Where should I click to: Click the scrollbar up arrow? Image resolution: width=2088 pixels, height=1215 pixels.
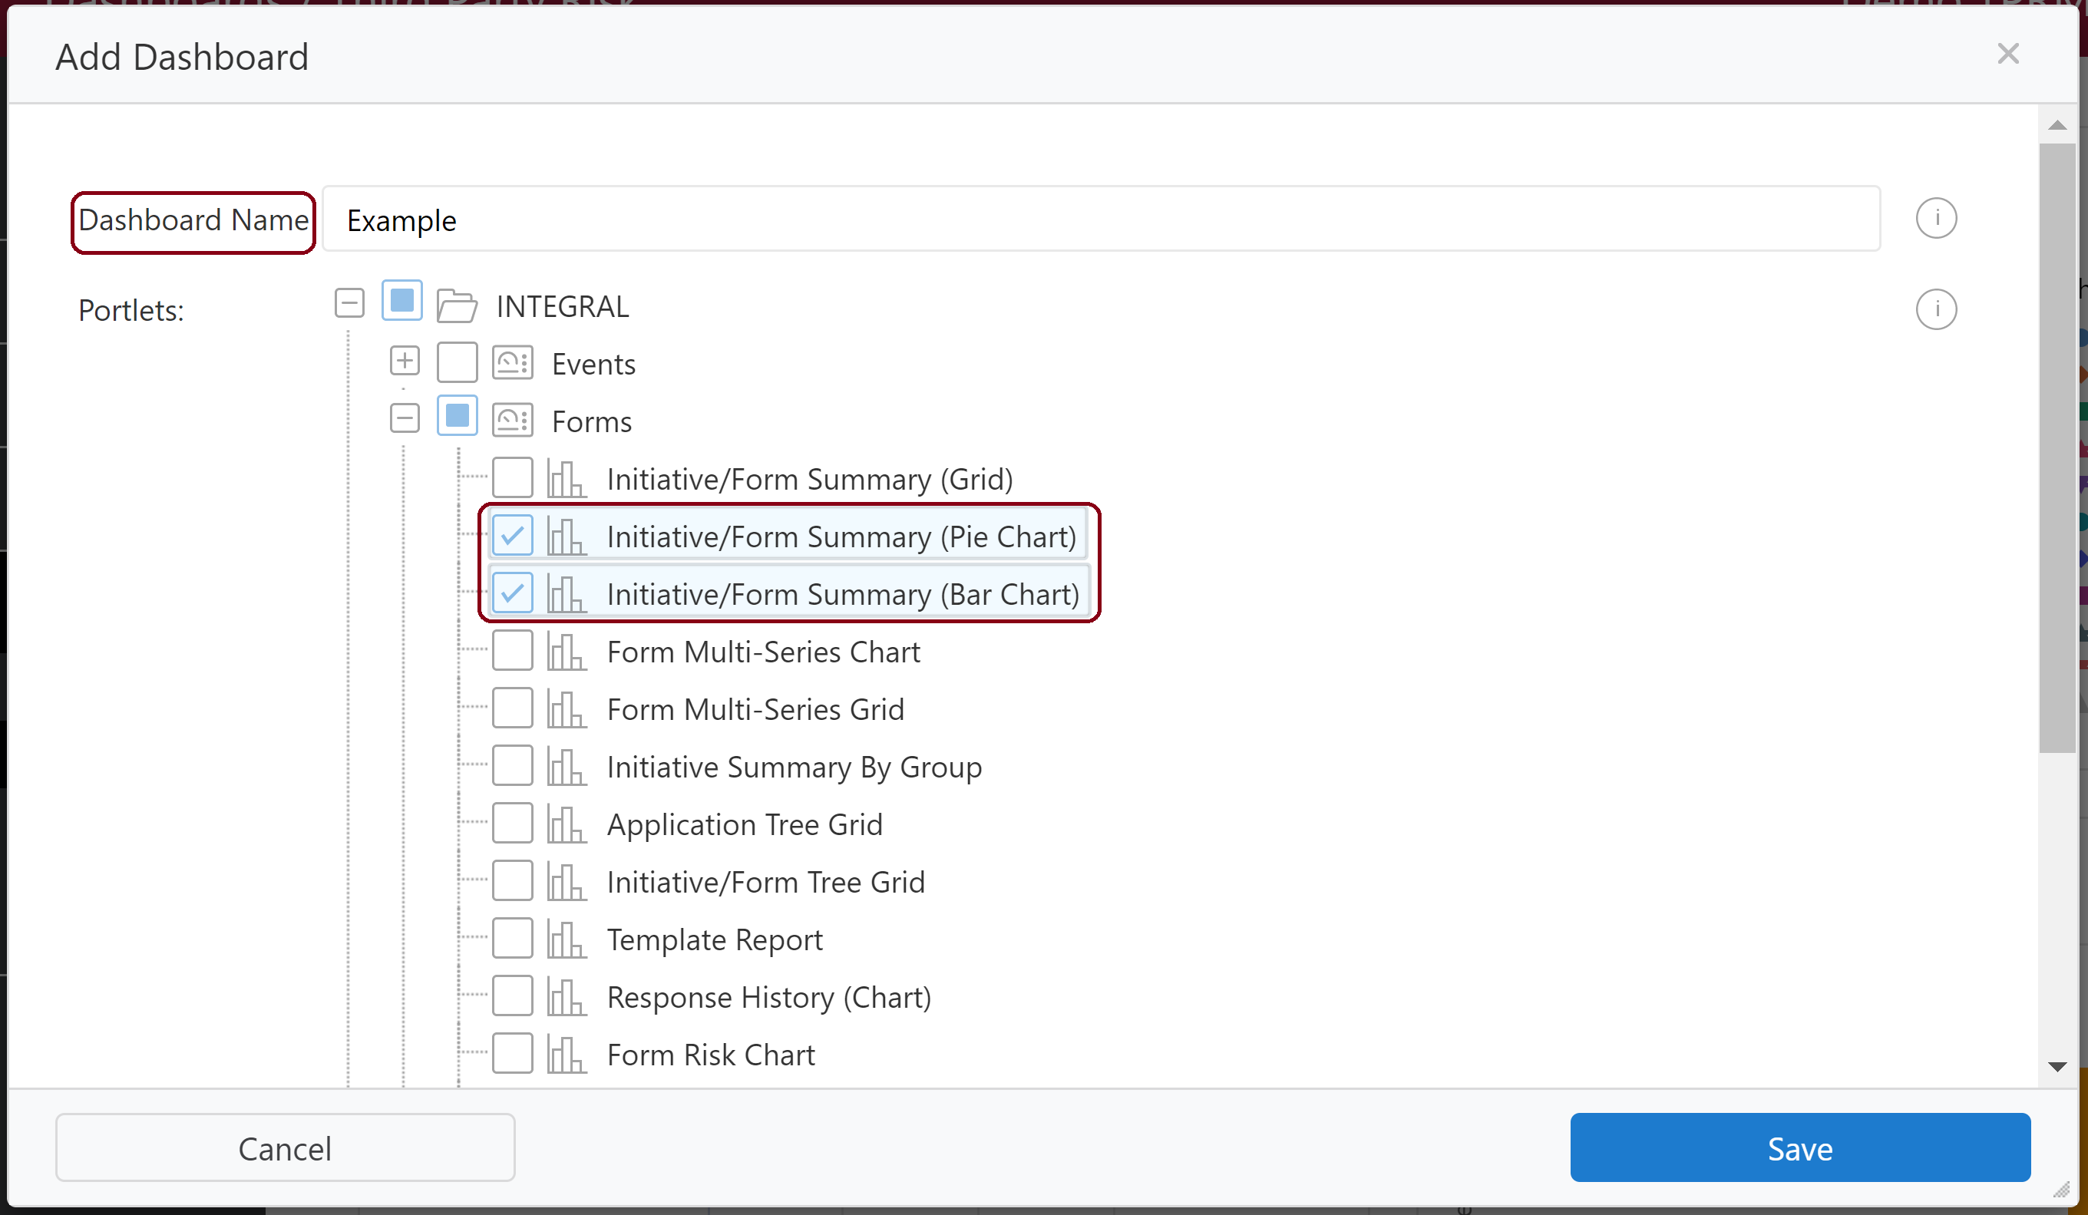click(x=2057, y=125)
